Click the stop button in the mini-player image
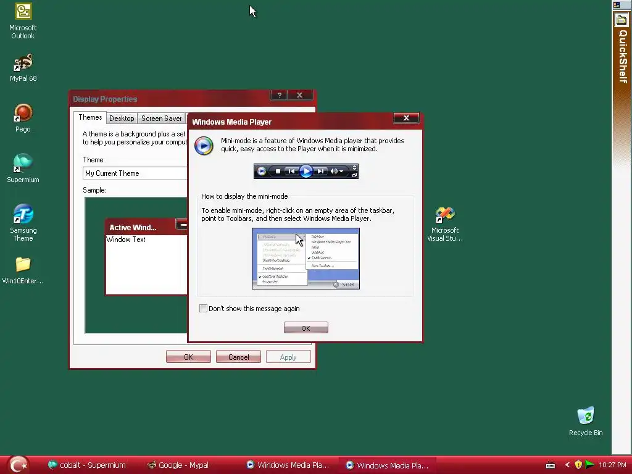 point(278,172)
